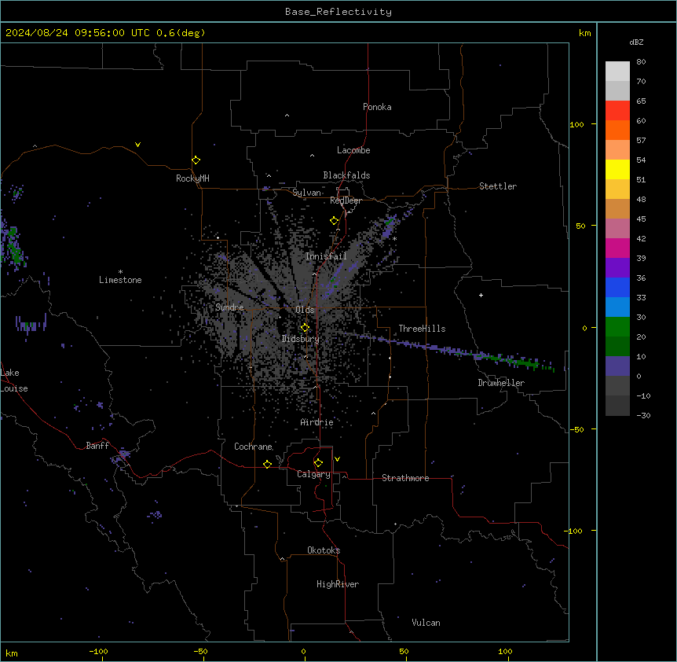Select the yellow 54 dBZ legend color
The height and width of the screenshot is (662, 677).
click(617, 169)
